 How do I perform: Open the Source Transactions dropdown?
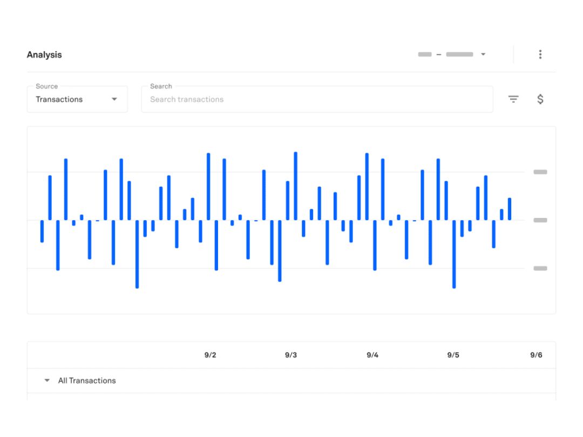(77, 99)
